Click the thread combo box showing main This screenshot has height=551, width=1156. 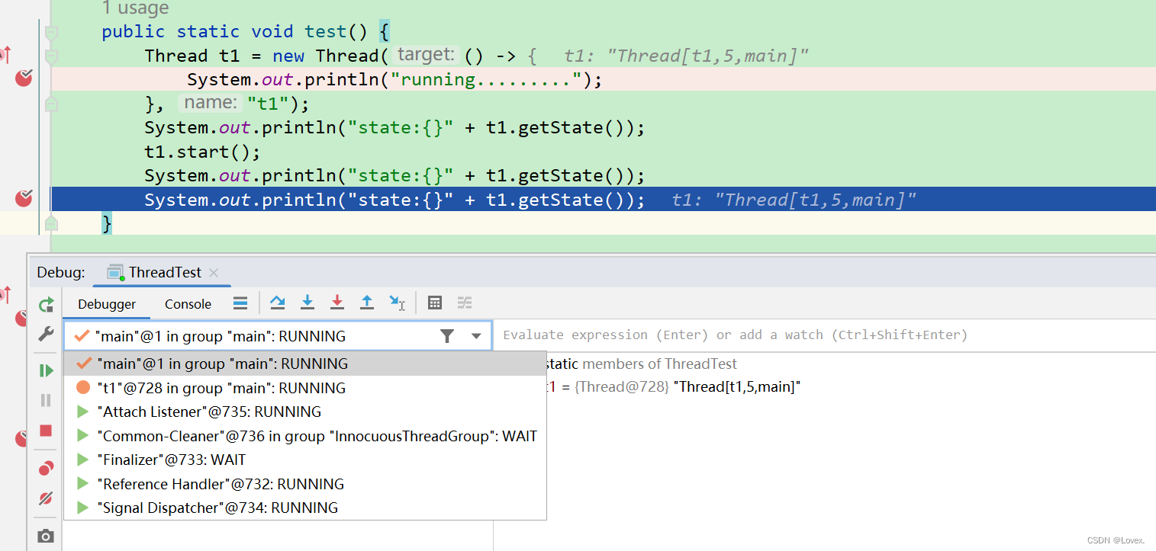point(278,336)
